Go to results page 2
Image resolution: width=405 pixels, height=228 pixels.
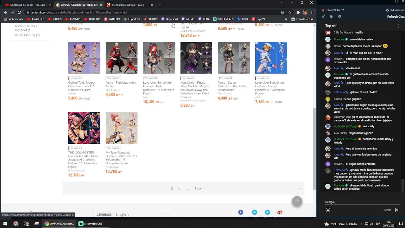(x=172, y=188)
